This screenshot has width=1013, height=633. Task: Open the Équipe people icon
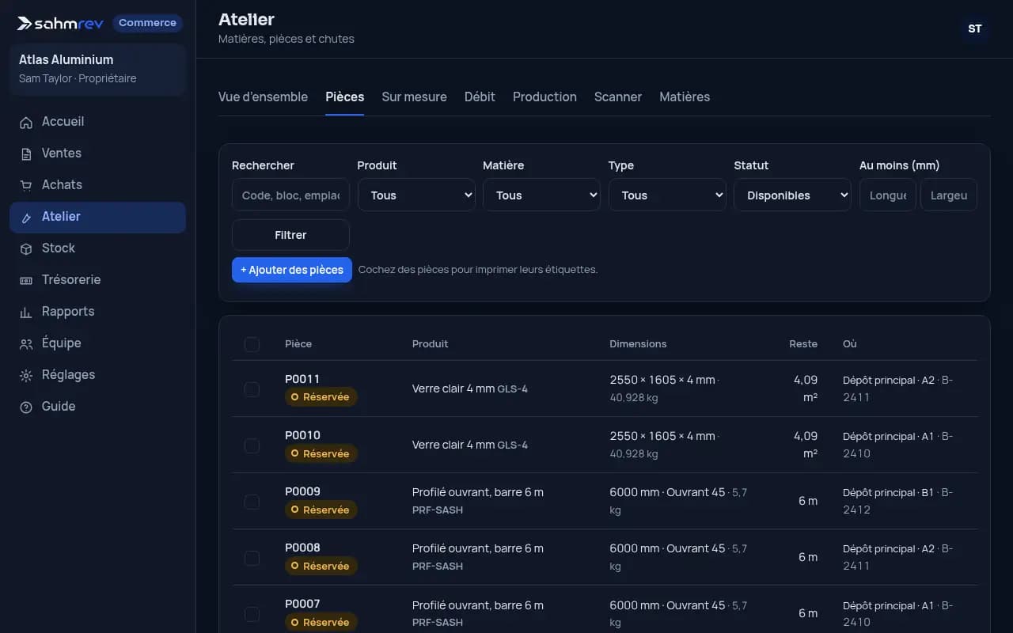(26, 343)
